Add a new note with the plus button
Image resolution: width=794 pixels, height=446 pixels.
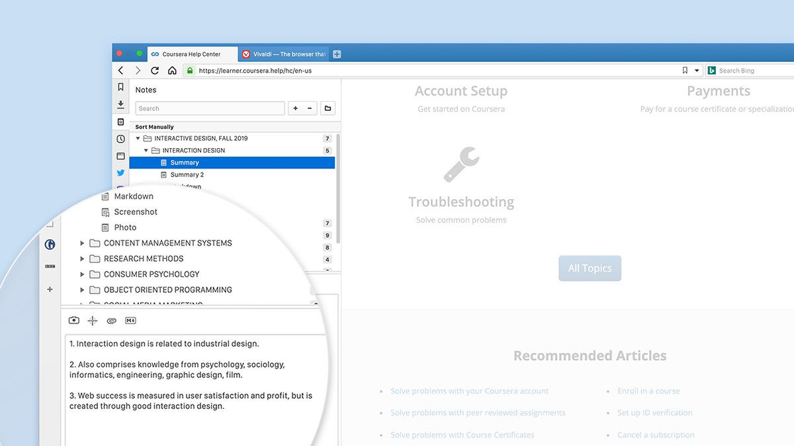295,108
